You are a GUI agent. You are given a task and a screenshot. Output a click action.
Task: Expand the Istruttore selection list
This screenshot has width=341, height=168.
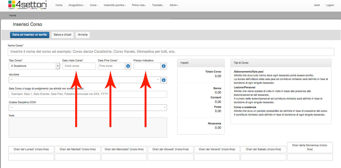(84, 80)
